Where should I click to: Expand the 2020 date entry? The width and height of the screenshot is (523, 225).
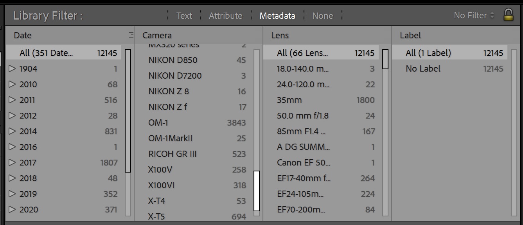pyautogui.click(x=12, y=209)
